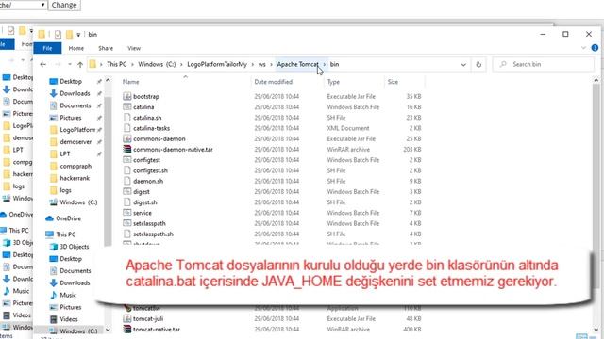
Task: Open Desktop in Quick access sidebar
Action: tap(71, 81)
